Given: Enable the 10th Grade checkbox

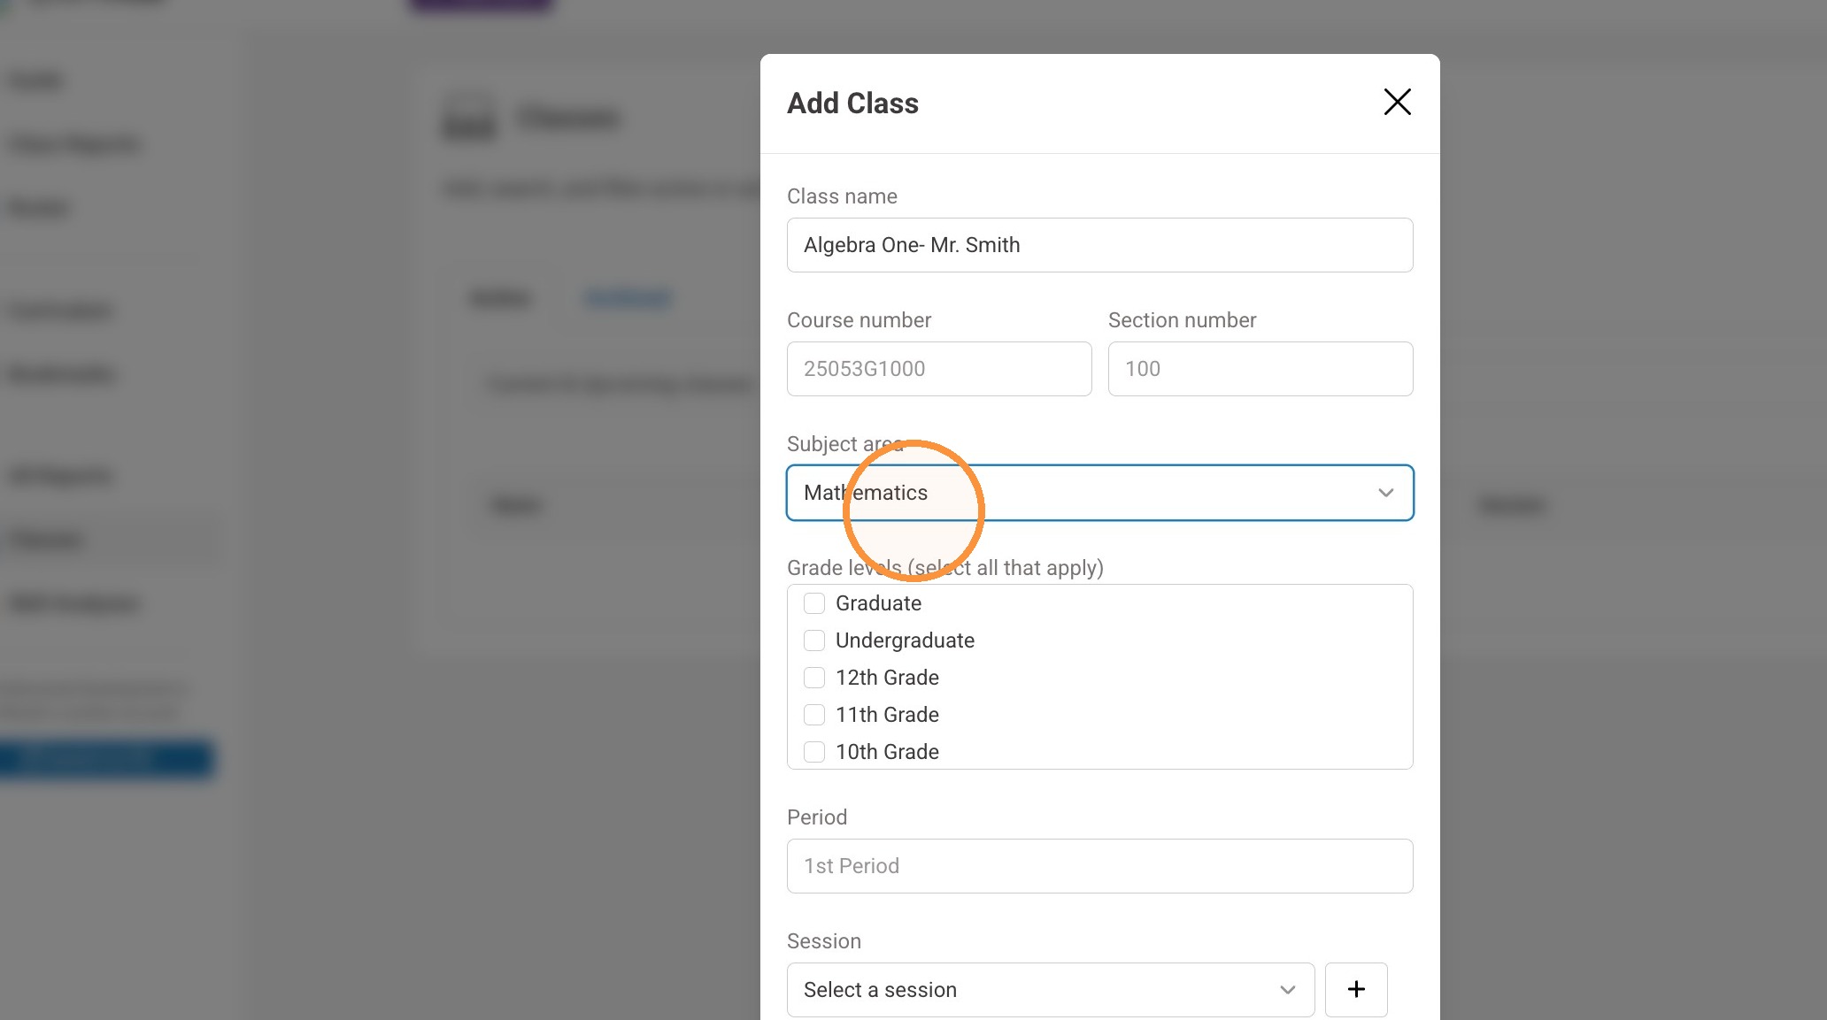Looking at the screenshot, I should (x=814, y=752).
